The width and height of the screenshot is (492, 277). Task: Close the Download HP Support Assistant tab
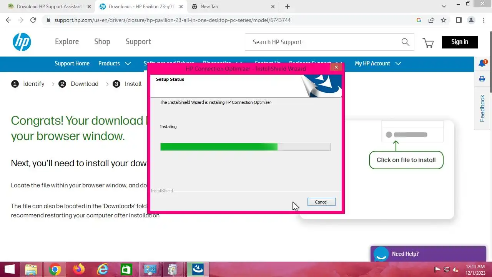[89, 7]
